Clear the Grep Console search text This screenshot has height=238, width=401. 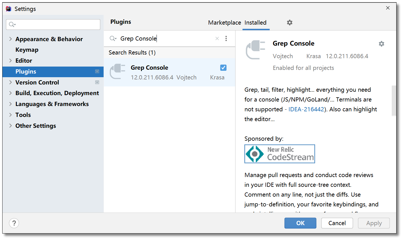pyautogui.click(x=217, y=39)
